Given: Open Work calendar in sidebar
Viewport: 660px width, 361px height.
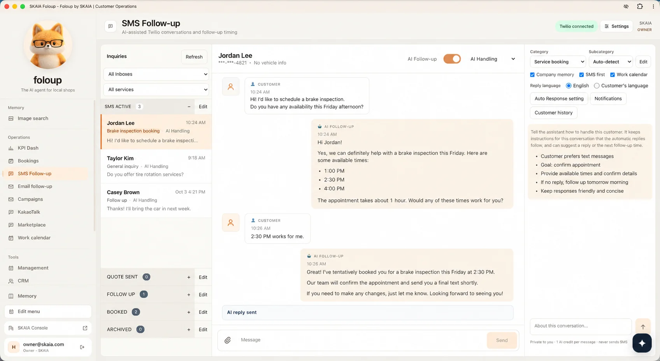Looking at the screenshot, I should pyautogui.click(x=34, y=238).
